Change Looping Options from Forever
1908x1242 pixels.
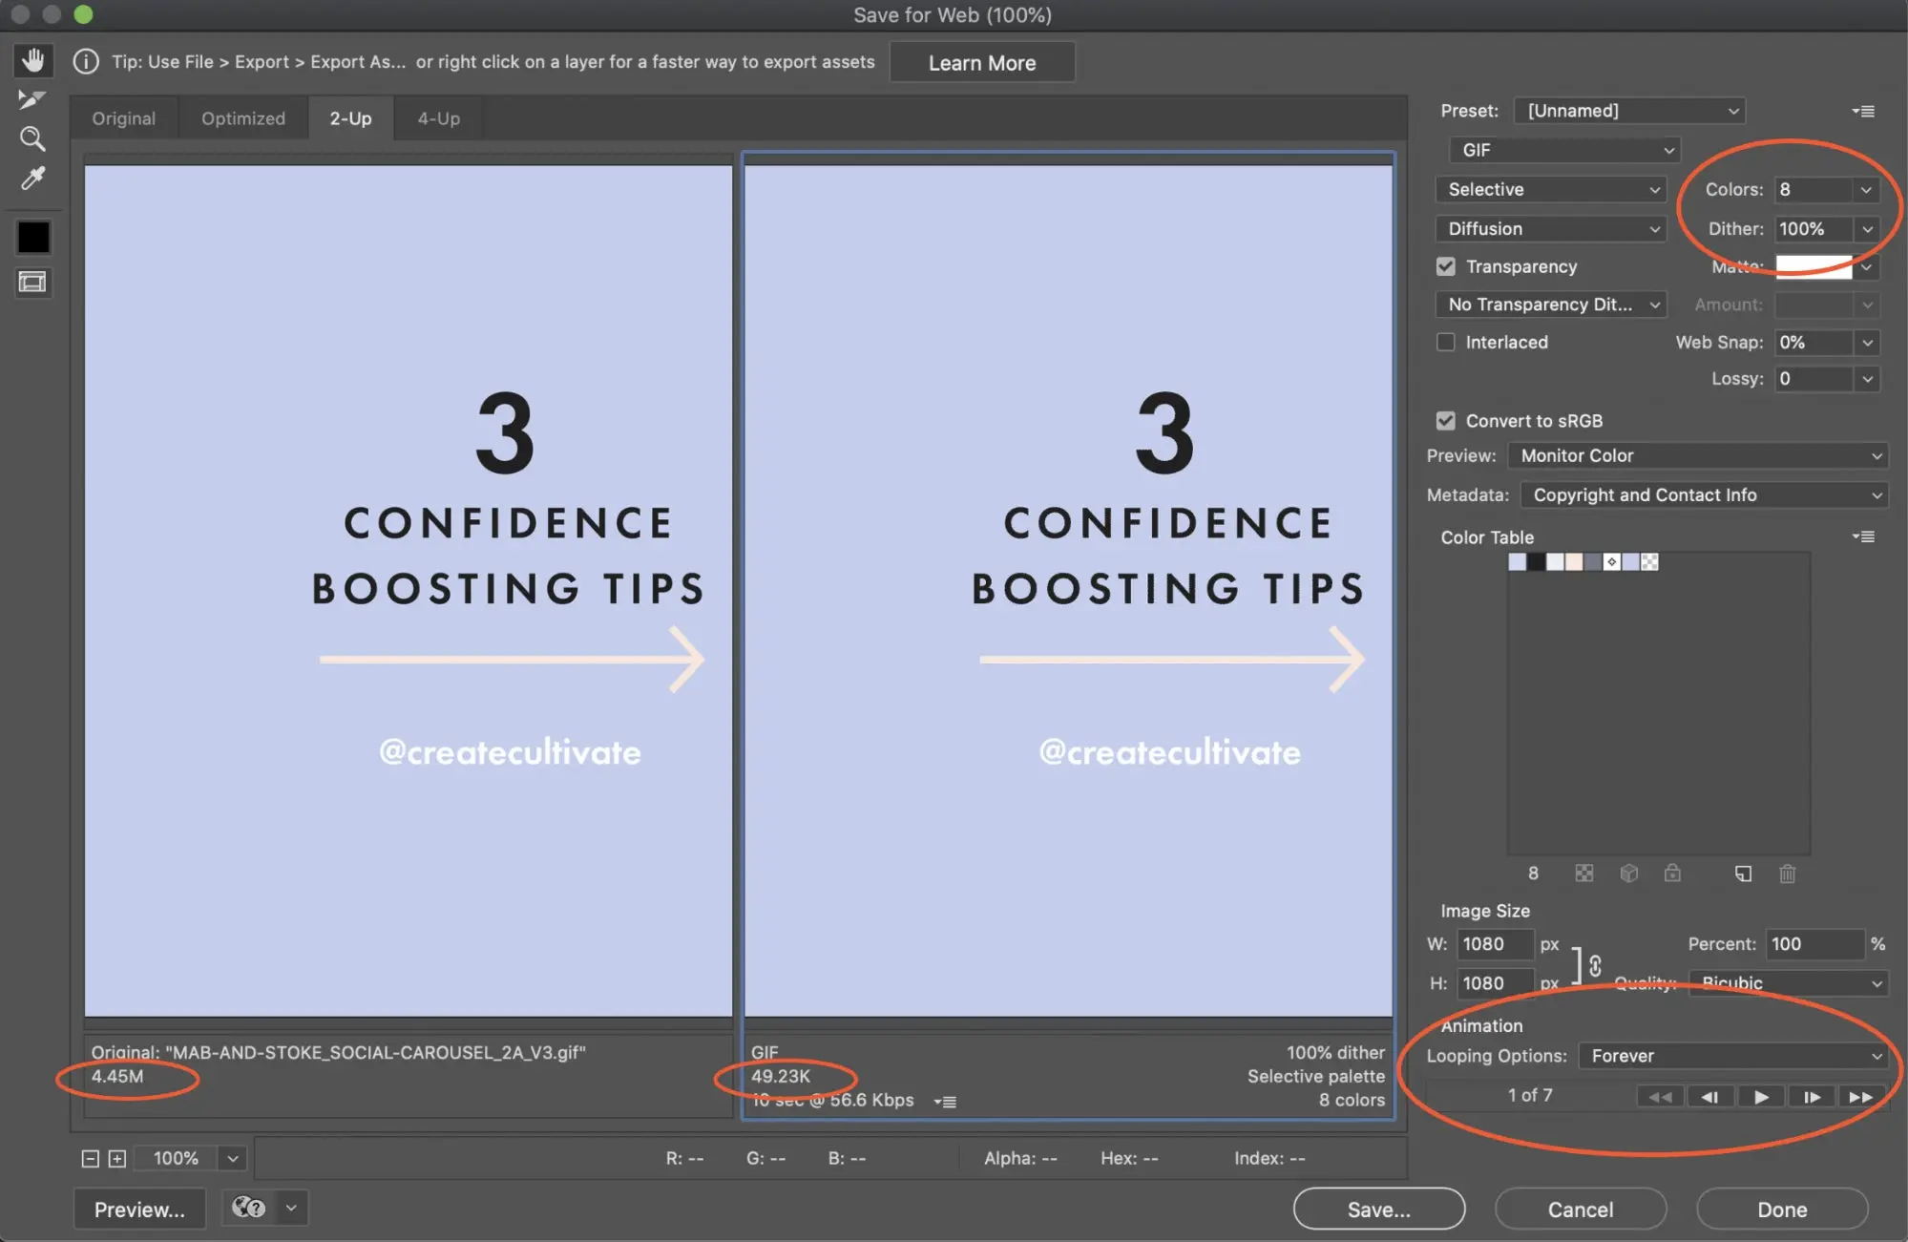1733,1056
